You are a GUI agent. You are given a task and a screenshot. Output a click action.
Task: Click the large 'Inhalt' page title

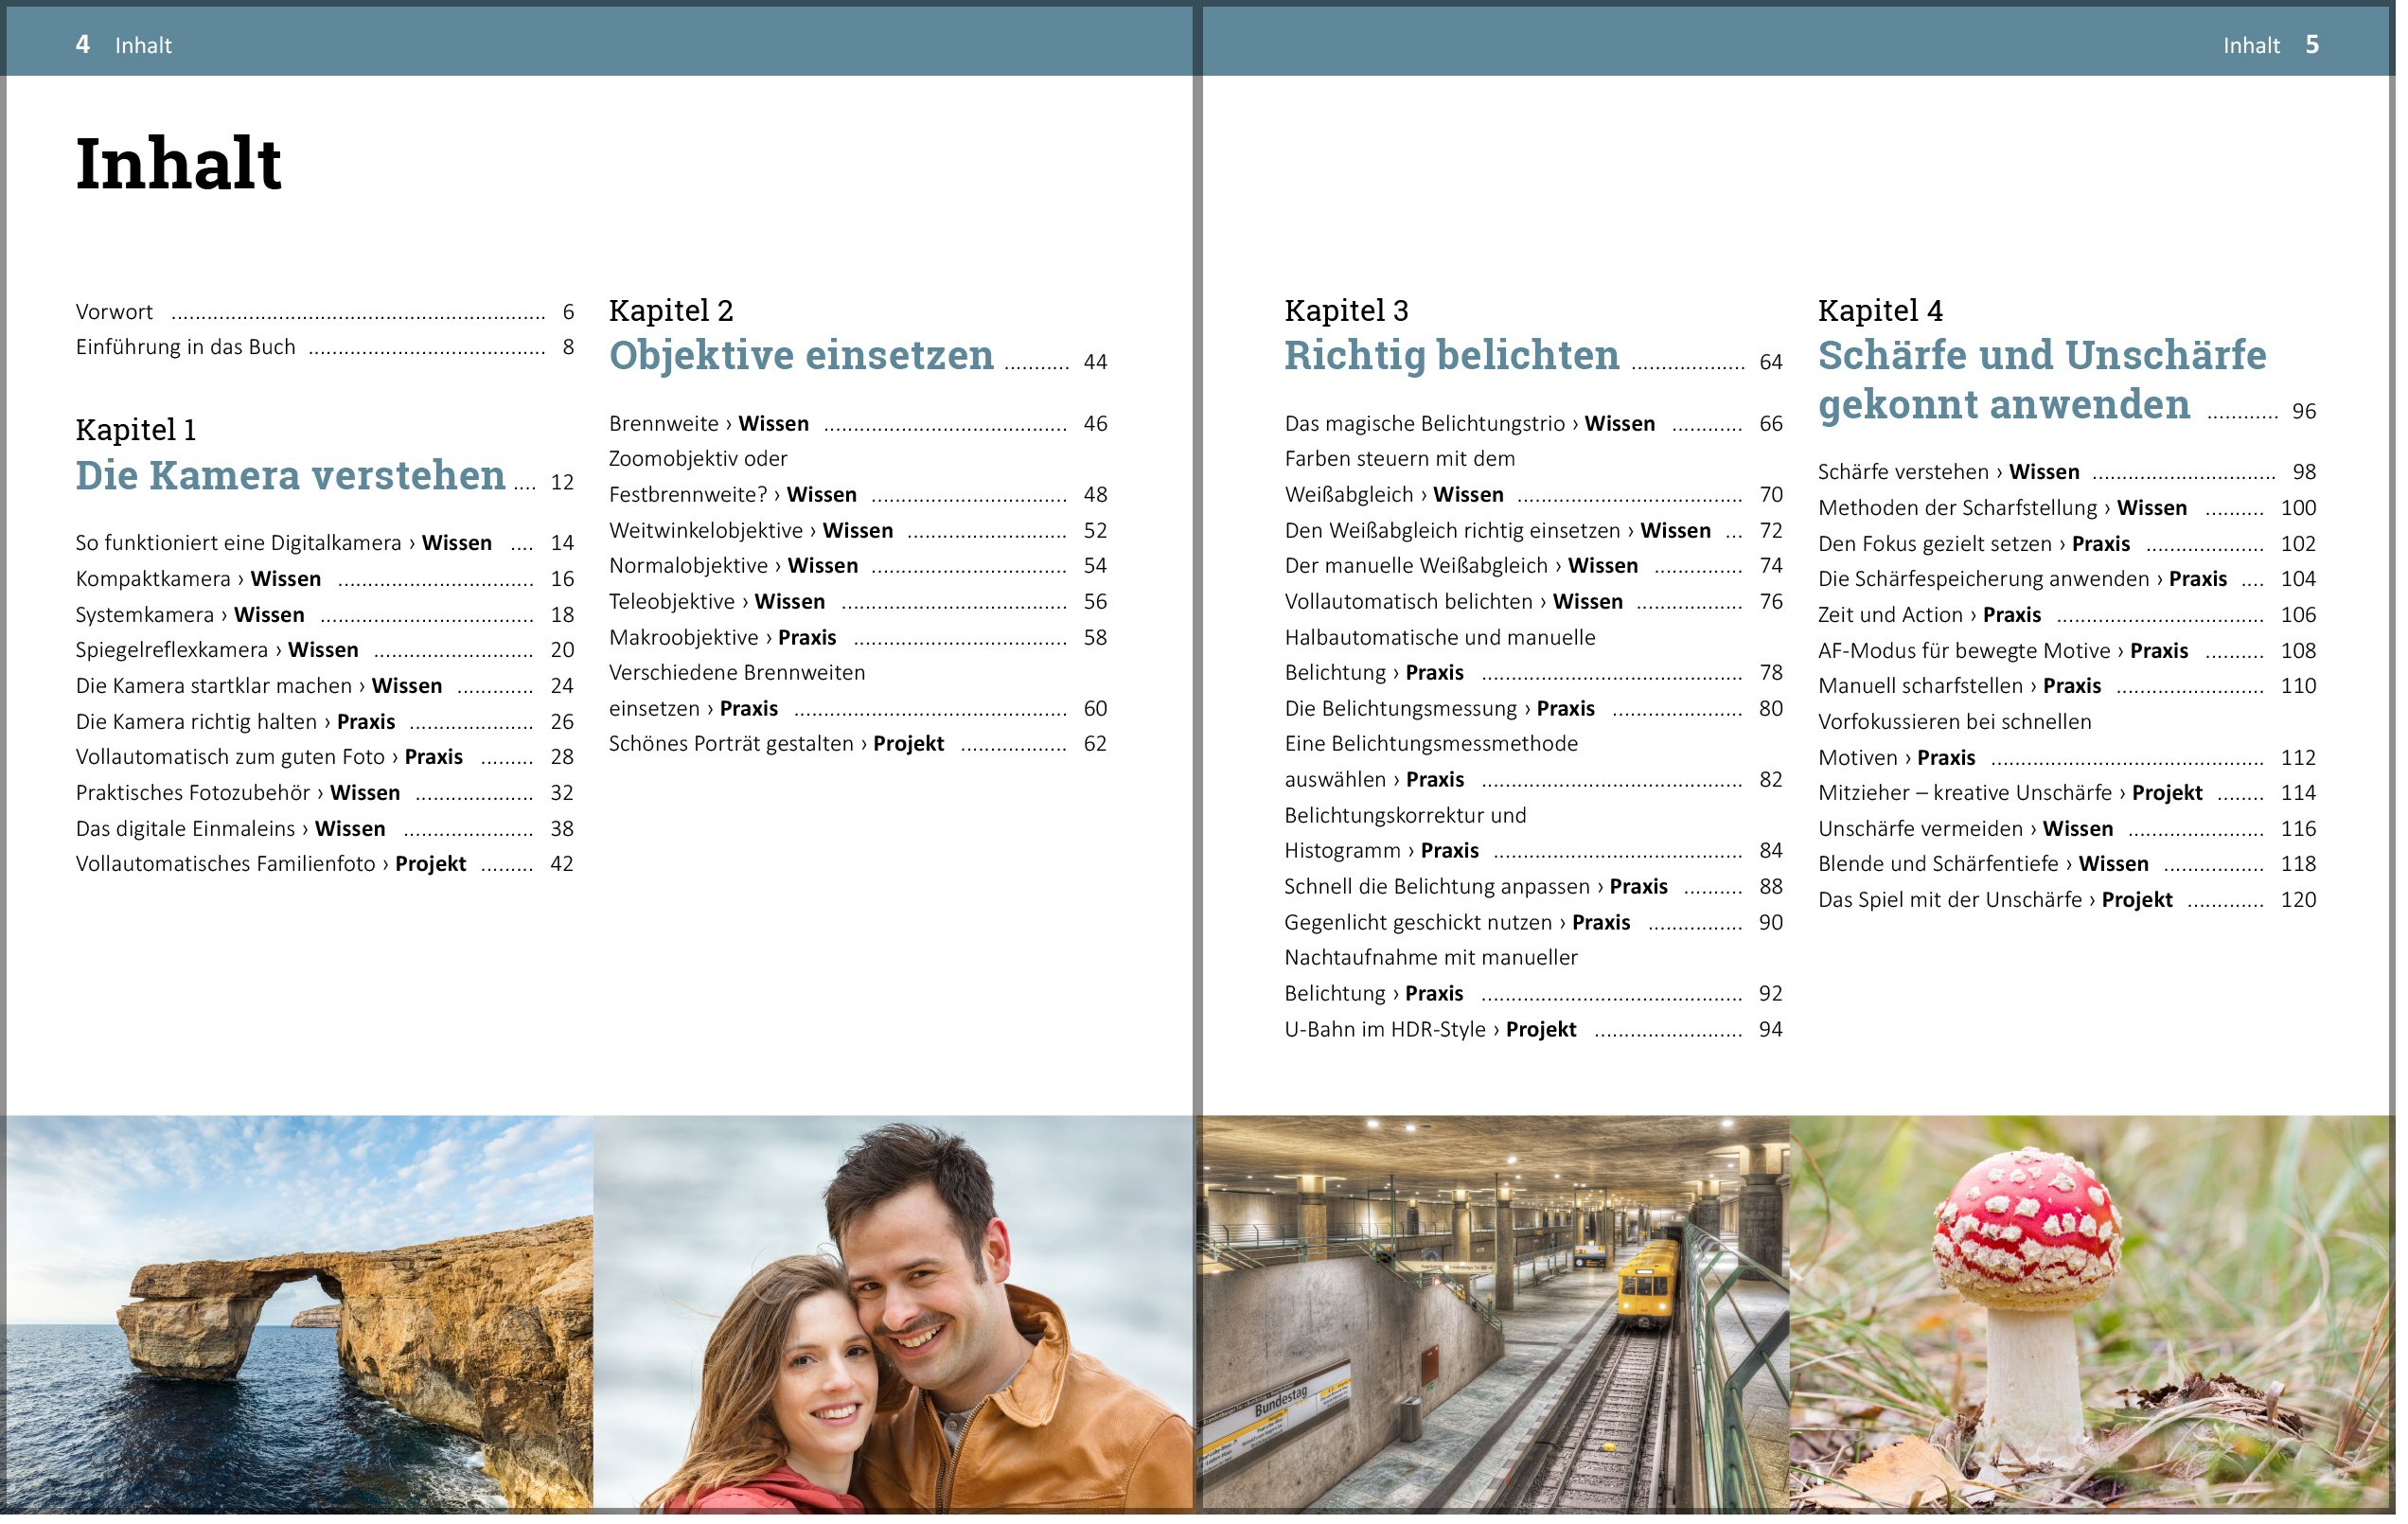[179, 163]
